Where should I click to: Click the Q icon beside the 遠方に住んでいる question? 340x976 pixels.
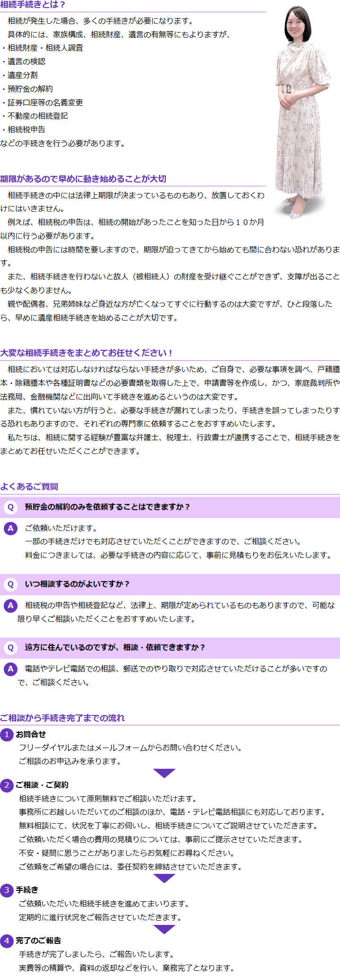10,648
